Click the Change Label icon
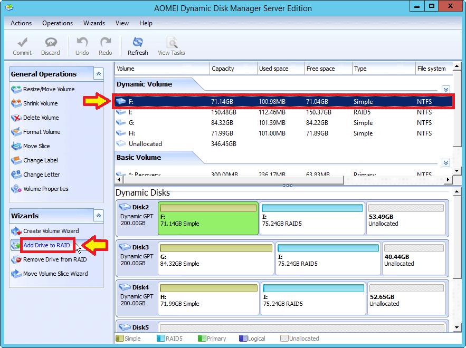 pyautogui.click(x=16, y=160)
